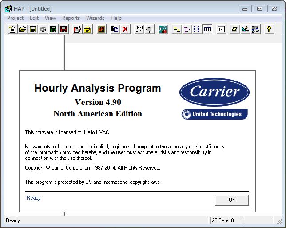Open the Edit menu
Image resolution: width=286 pixels, height=228 pixels.
point(34,18)
